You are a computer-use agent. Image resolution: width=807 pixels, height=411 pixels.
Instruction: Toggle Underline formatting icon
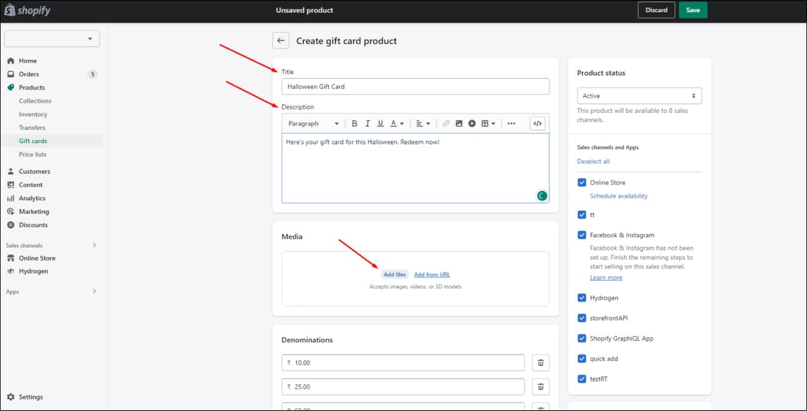tap(381, 124)
